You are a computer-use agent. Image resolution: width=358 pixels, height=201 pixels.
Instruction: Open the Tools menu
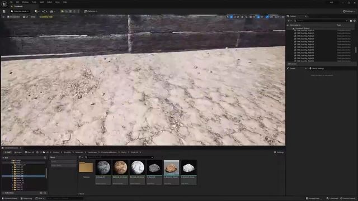(34, 2)
